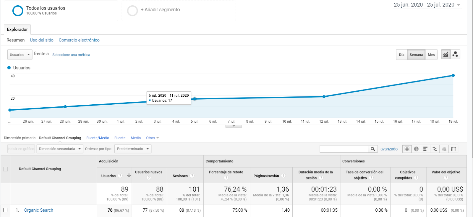The image size is (473, 217).
Task: Choose Fuente/Medio as primary dimension
Action: point(98,138)
